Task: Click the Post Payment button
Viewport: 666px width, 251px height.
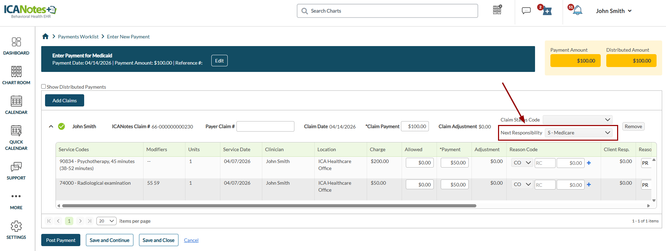Action: 61,240
